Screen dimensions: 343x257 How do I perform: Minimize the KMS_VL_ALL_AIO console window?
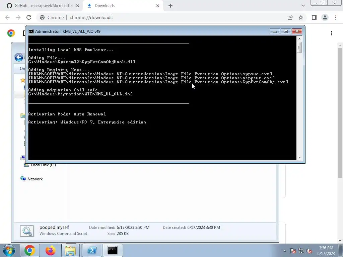275,31
